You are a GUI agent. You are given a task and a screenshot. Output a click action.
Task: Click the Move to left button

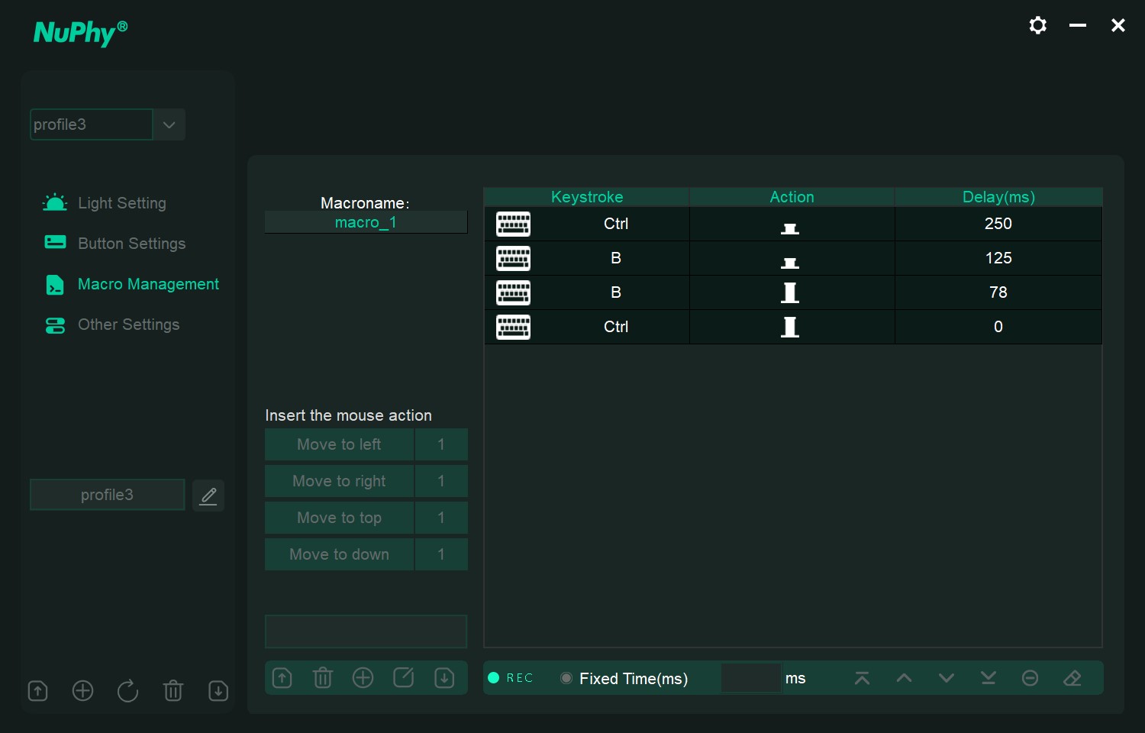[x=339, y=444]
